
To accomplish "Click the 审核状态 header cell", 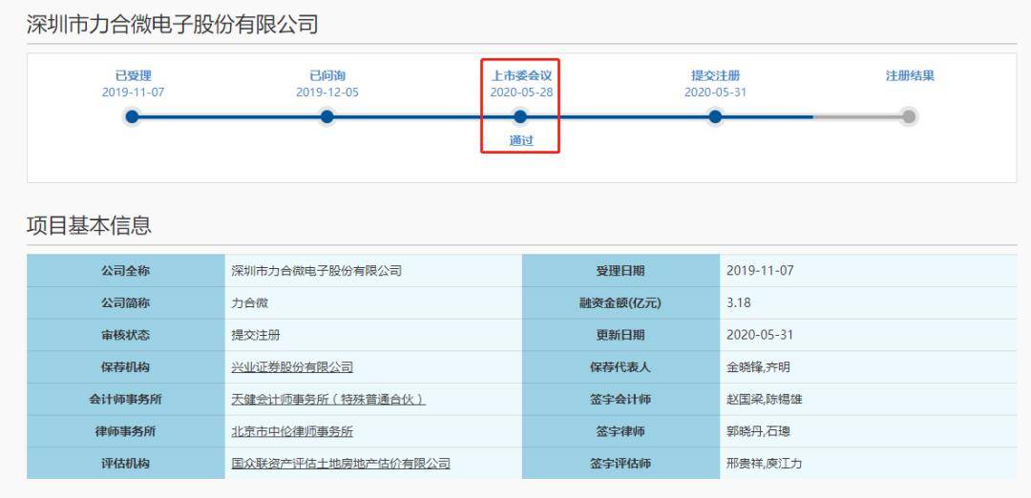I will tap(126, 335).
